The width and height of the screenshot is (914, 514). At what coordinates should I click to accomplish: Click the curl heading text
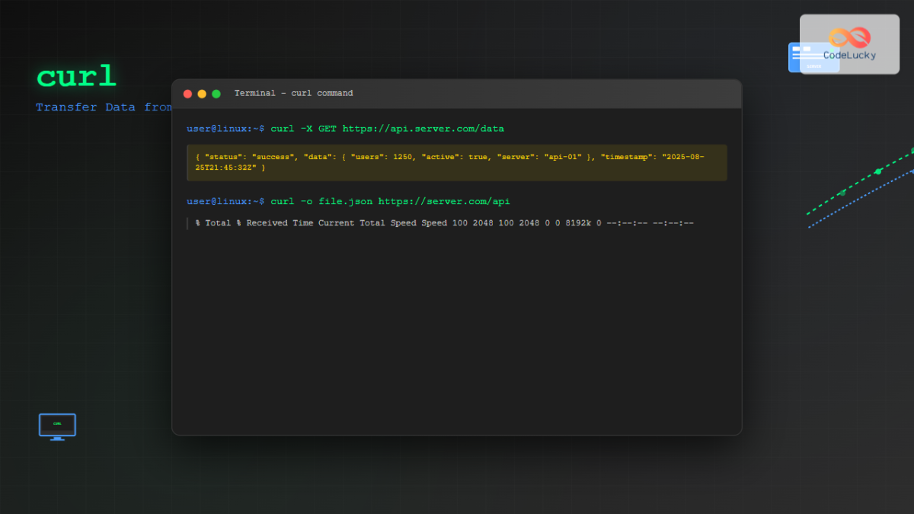pos(76,75)
